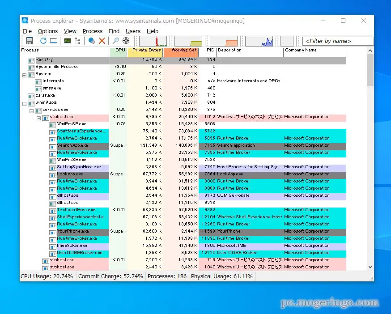Collapse the services.exe tree node
This screenshot has width=391, height=314.
31,111
